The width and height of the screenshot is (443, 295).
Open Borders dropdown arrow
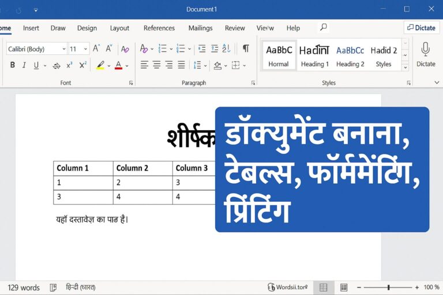click(245, 66)
